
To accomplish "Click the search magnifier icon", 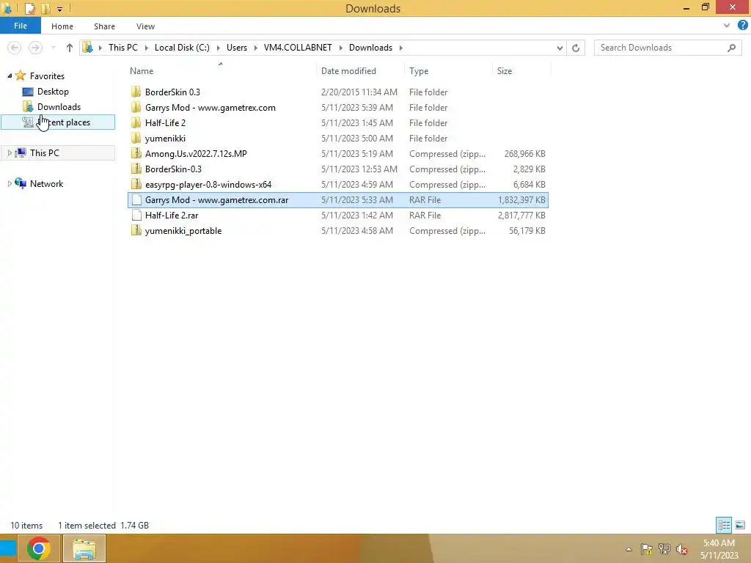I will [731, 48].
